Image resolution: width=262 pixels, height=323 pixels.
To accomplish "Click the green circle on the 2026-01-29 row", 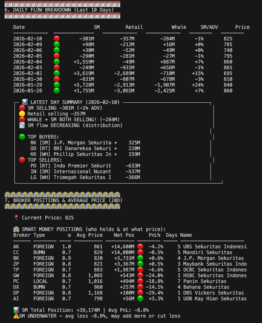I will point(56,85).
